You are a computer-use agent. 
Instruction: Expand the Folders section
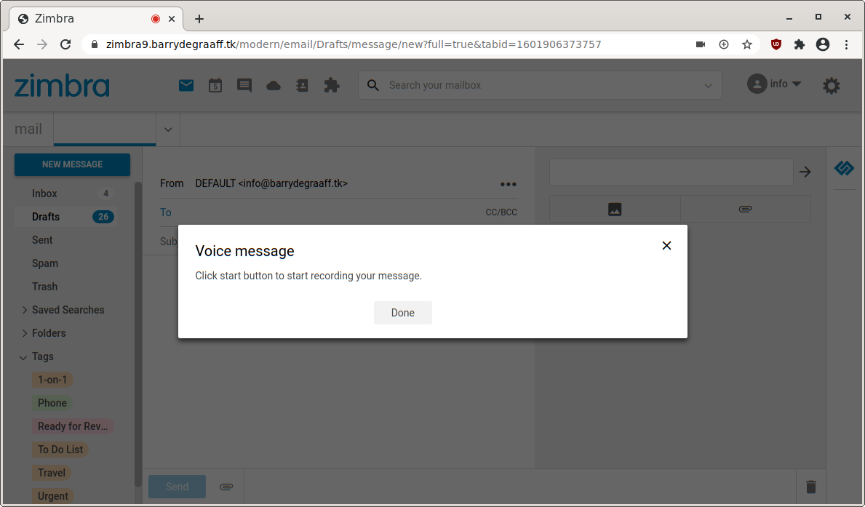point(24,333)
